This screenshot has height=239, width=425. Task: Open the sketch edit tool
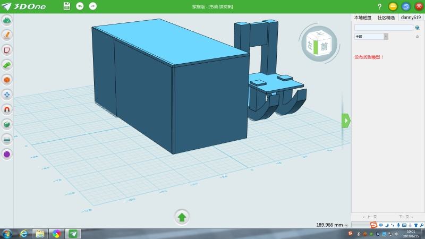pyautogui.click(x=7, y=50)
